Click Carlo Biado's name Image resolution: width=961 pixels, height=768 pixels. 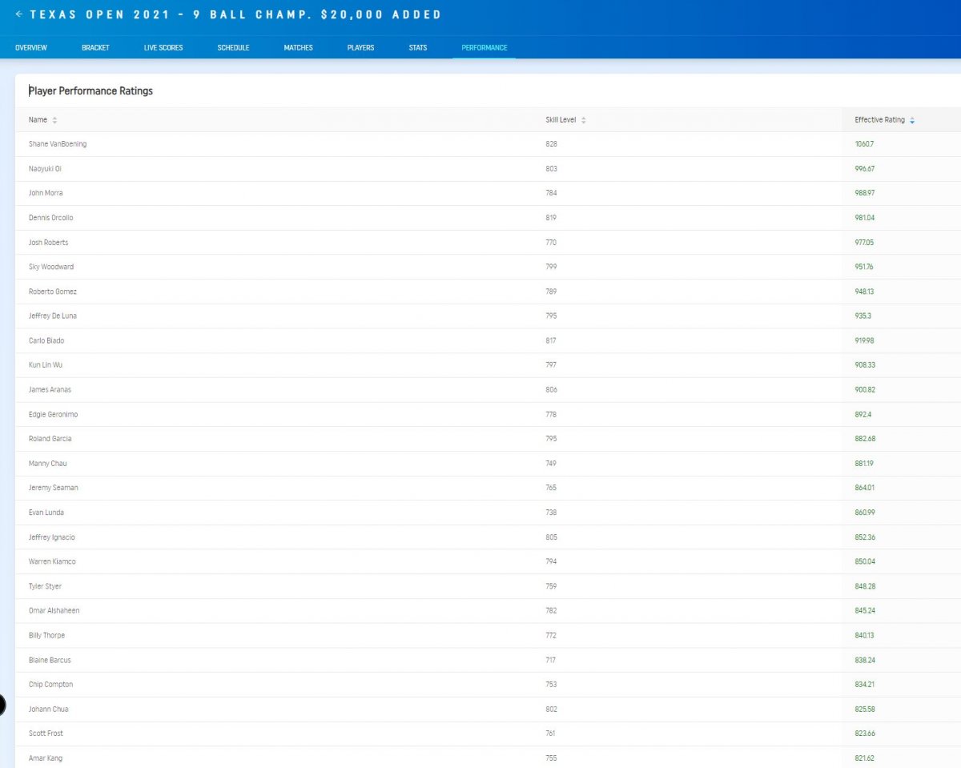pos(46,340)
